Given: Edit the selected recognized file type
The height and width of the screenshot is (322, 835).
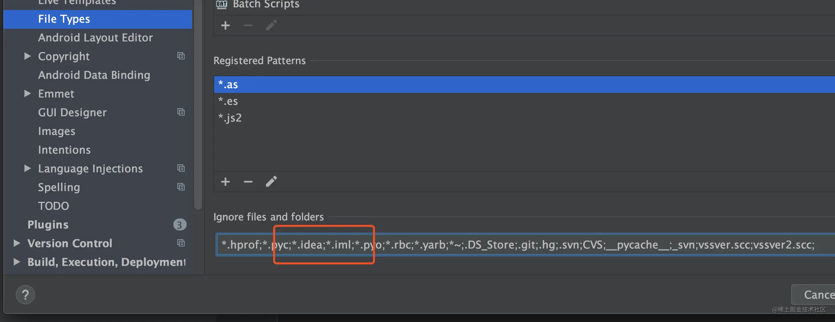Looking at the screenshot, I should 271,25.
